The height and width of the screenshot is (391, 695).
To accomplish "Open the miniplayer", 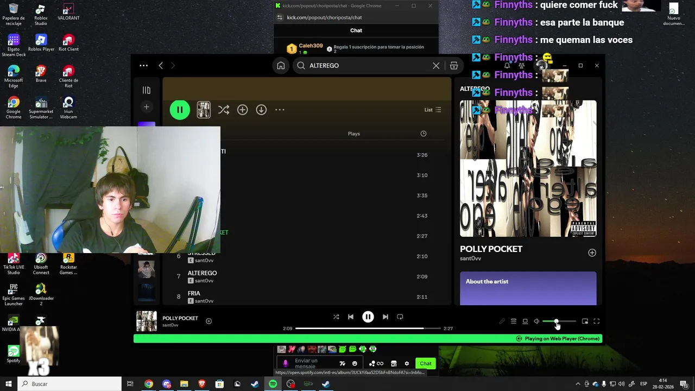I will coord(585,321).
